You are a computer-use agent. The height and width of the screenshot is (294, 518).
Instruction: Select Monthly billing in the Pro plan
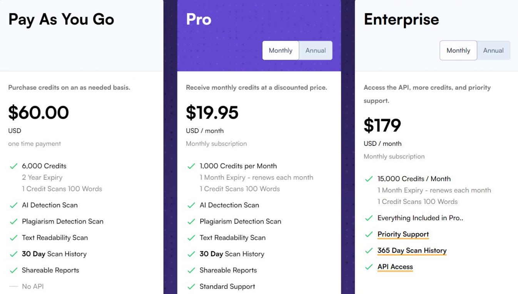point(281,50)
